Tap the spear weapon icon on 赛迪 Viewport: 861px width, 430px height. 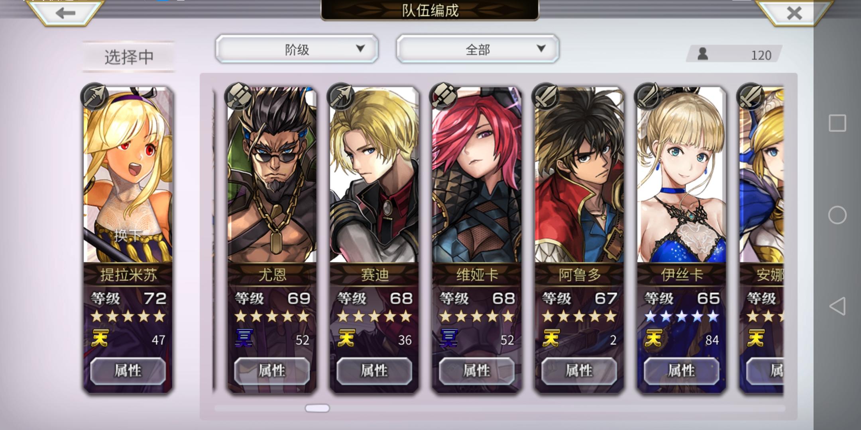[341, 96]
